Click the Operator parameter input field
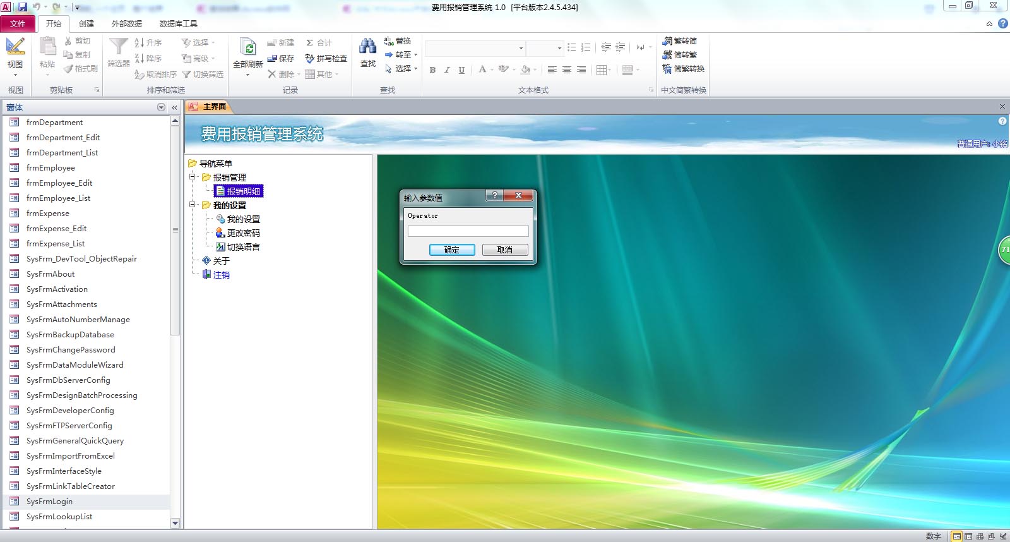The width and height of the screenshot is (1010, 542). click(x=468, y=231)
